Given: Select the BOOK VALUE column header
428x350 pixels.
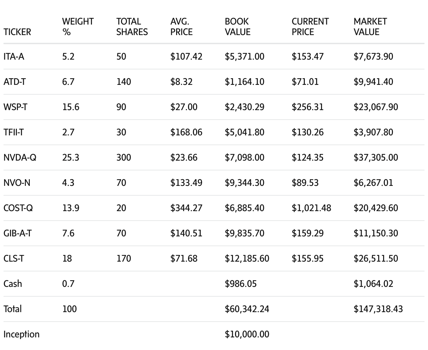Looking at the screenshot, I should pyautogui.click(x=238, y=27).
